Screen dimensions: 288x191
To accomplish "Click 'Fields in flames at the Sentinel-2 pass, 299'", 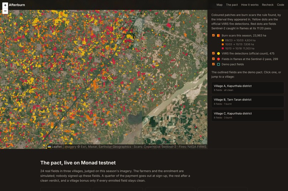I will coord(250,59).
